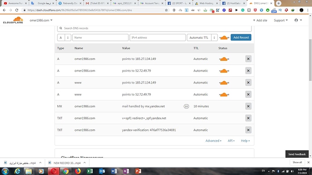Toggle proxy cloud for omer1986.com 52.72.49.79
The width and height of the screenshot is (312, 175).
tap(224, 71)
